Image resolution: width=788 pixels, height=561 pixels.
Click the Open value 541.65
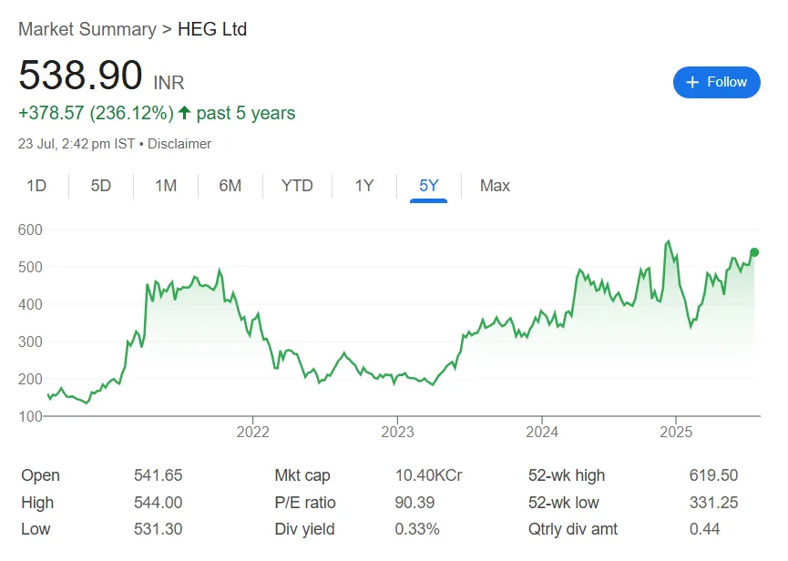158,475
